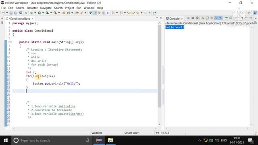Maximize the Console view panel

click(251, 18)
